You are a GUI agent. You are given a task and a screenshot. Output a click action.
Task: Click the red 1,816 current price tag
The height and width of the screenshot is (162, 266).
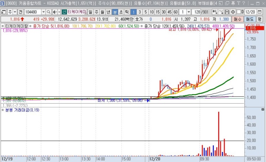tap(254, 28)
